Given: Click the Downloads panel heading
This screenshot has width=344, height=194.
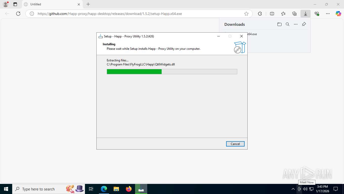Looking at the screenshot, I should click(234, 24).
